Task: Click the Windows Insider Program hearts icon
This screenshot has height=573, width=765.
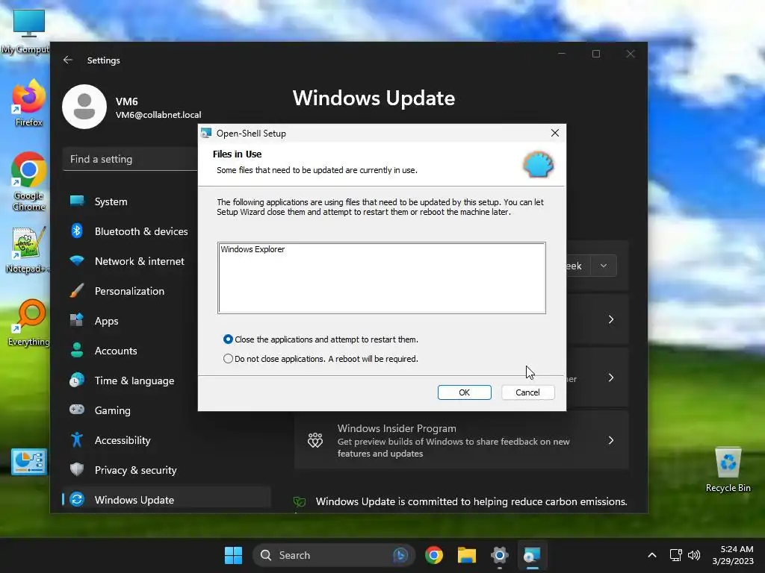Action: click(315, 440)
